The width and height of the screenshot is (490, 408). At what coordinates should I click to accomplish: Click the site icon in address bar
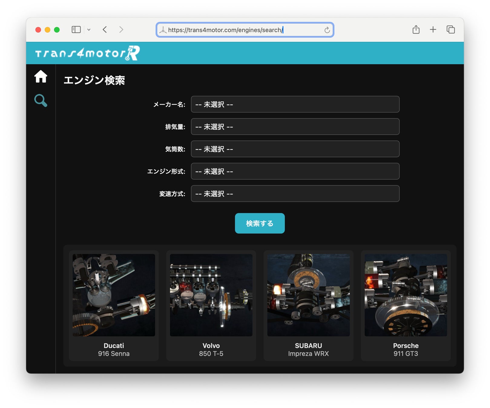(x=163, y=30)
